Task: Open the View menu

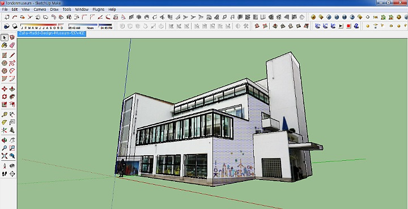Action: tap(25, 10)
